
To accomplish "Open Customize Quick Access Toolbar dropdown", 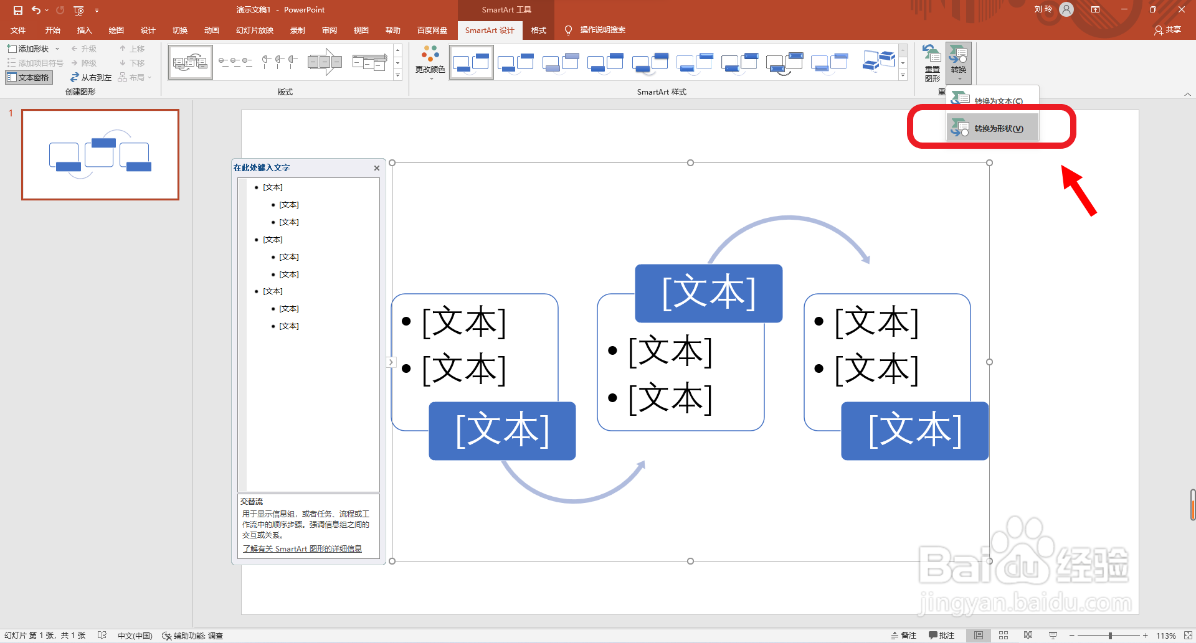I will pyautogui.click(x=97, y=11).
